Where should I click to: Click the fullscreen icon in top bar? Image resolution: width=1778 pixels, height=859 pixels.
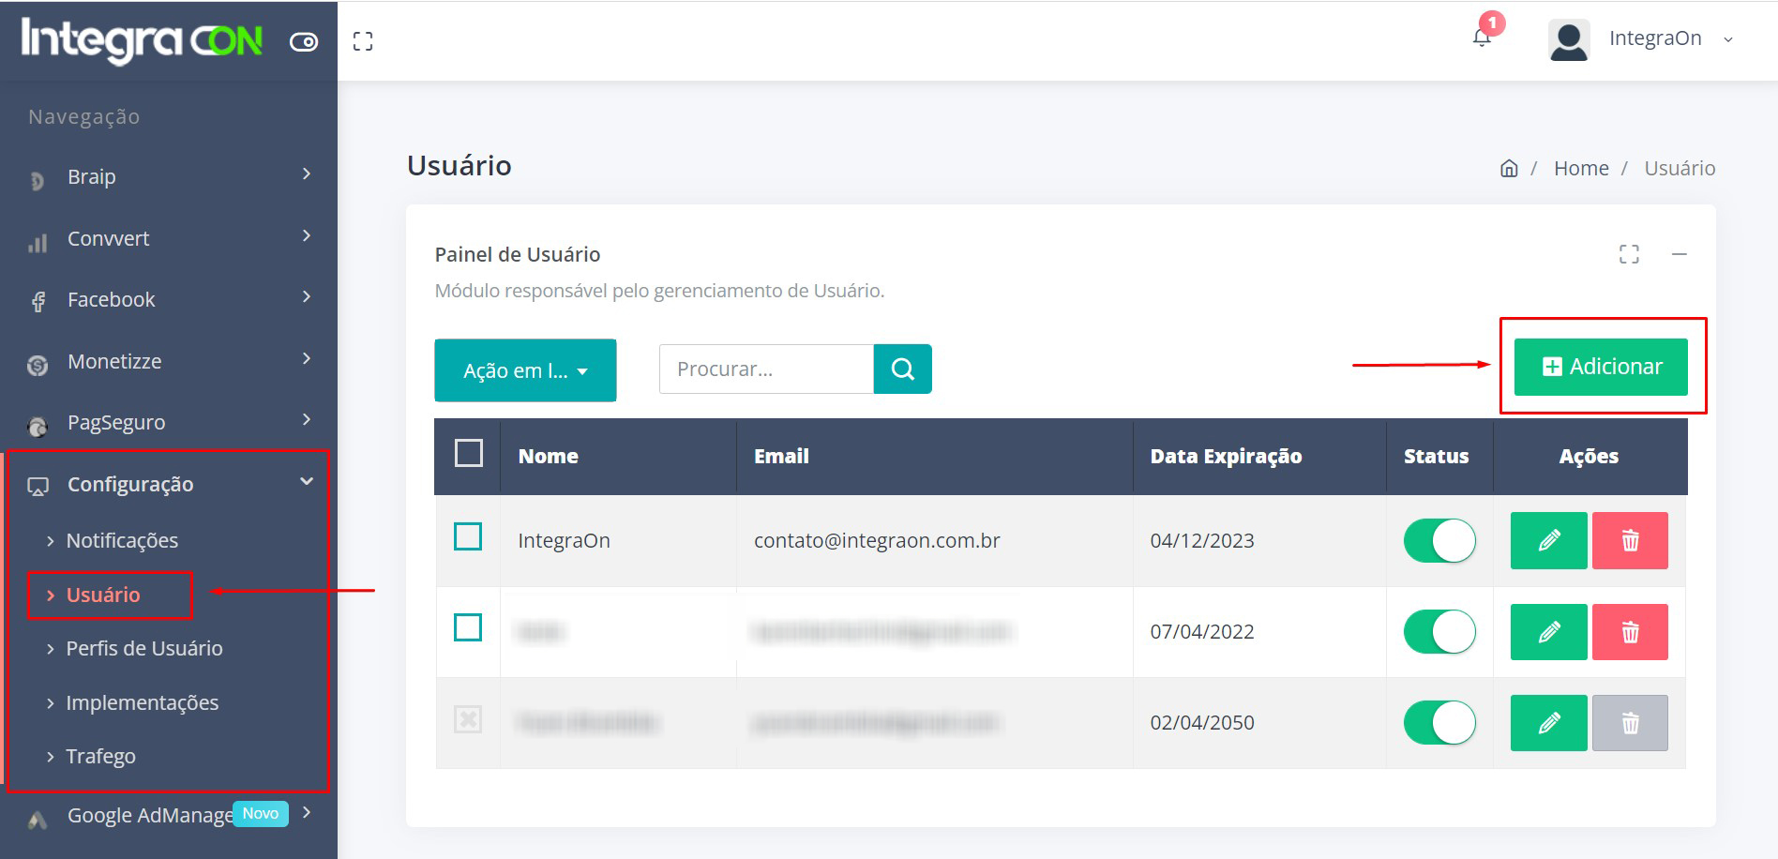click(363, 41)
